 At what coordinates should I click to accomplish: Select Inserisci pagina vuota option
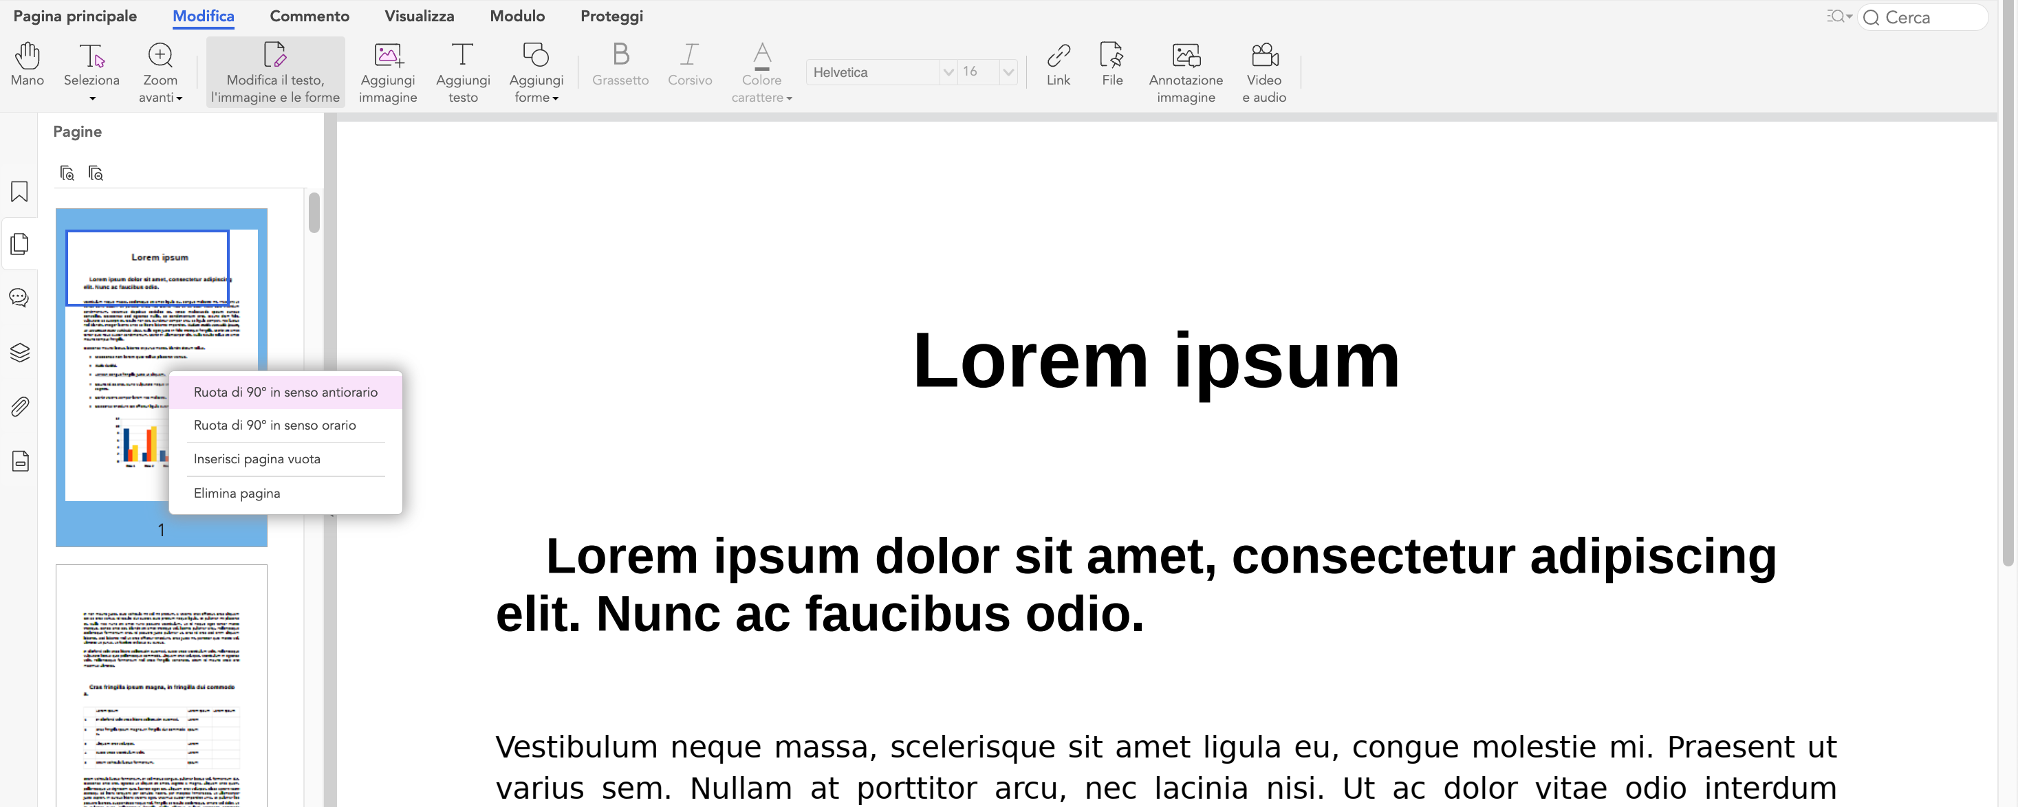tap(257, 458)
